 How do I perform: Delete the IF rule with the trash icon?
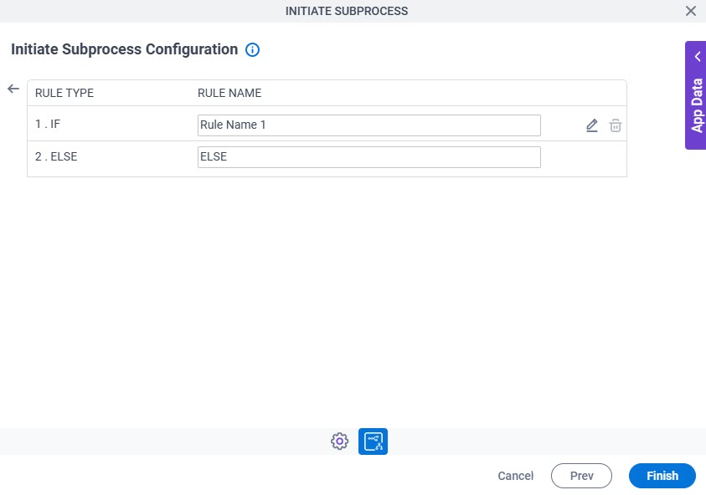click(615, 125)
